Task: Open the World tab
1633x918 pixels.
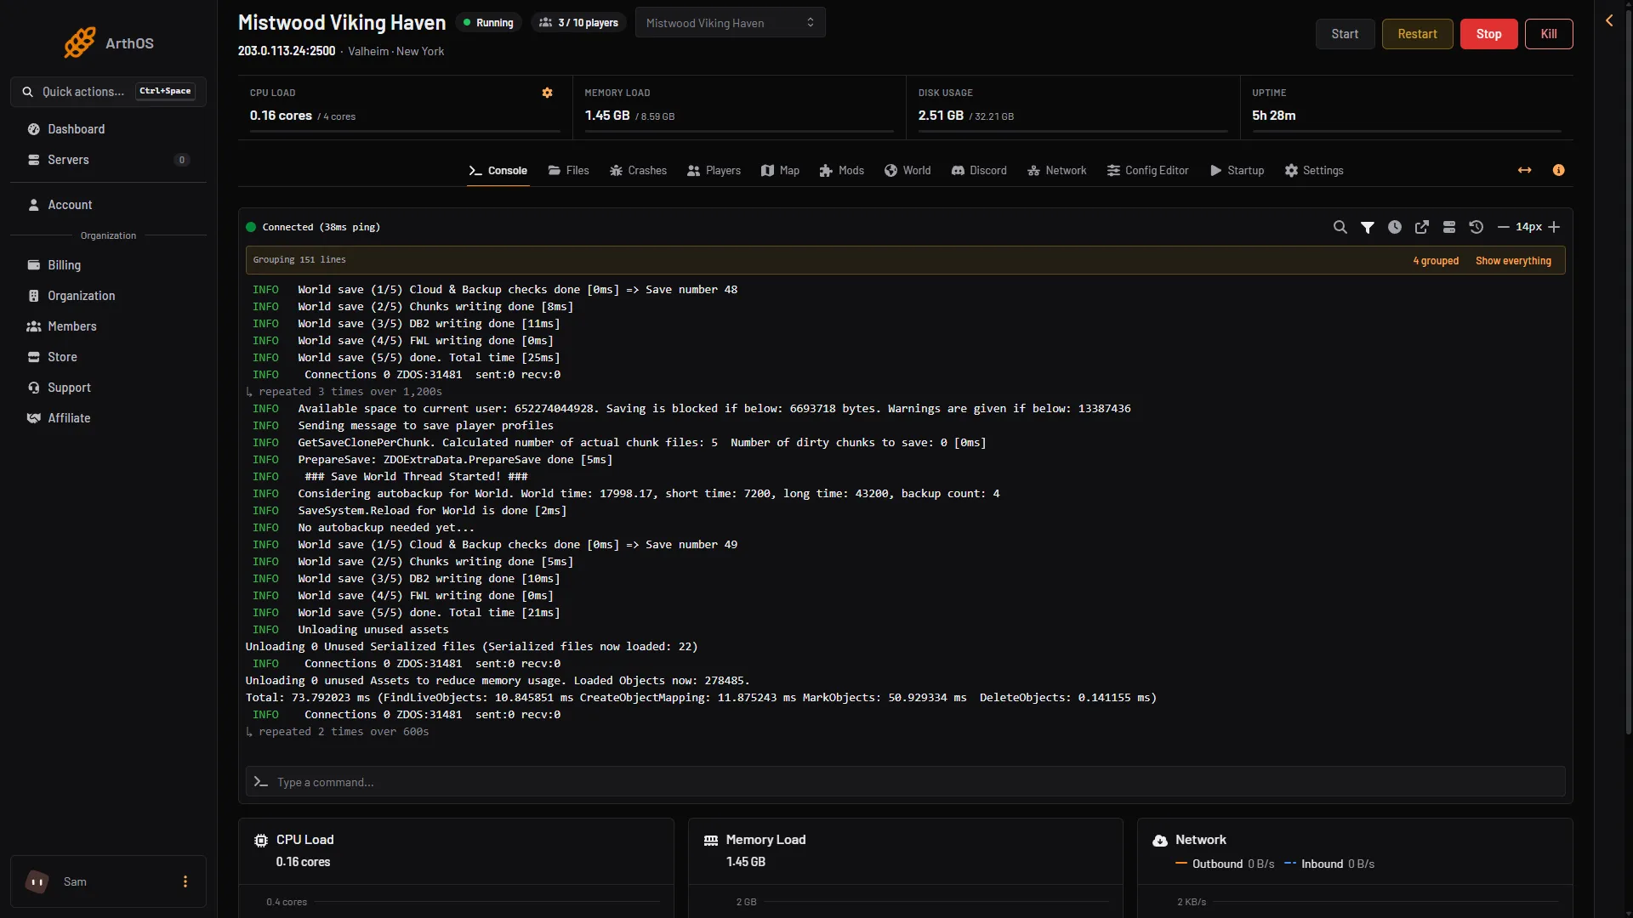Action: [x=908, y=171]
